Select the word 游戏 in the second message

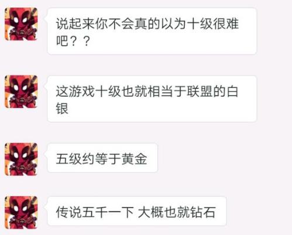click(82, 91)
